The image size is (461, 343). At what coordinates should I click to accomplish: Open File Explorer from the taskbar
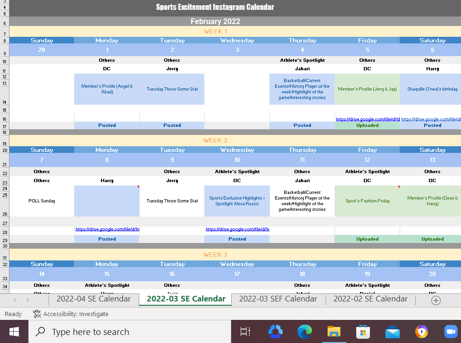point(334,332)
